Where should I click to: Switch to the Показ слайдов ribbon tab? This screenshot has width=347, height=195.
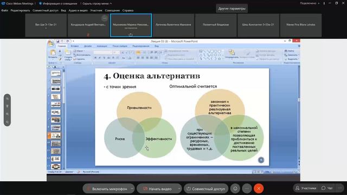point(120,46)
